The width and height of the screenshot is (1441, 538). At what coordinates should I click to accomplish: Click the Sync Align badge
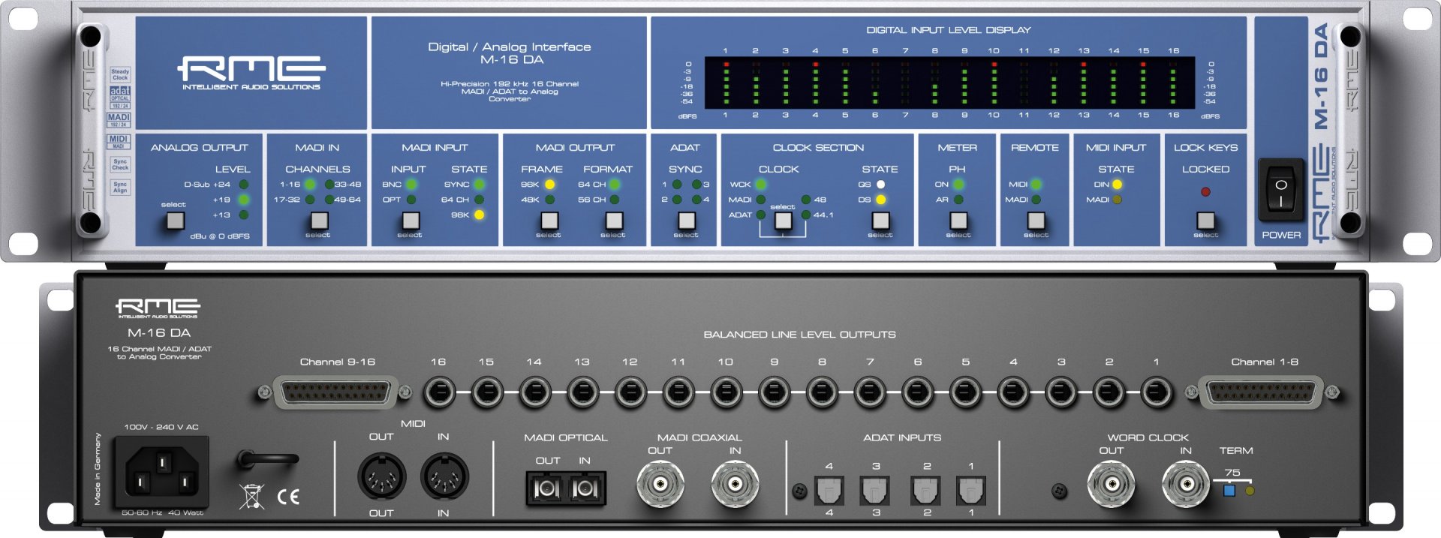120,187
